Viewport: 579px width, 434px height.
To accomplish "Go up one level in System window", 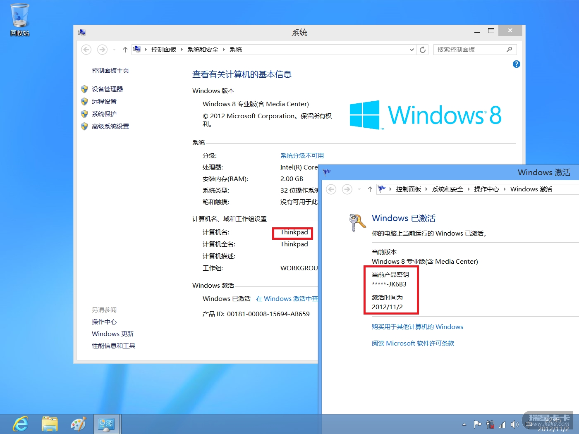I will coord(125,50).
